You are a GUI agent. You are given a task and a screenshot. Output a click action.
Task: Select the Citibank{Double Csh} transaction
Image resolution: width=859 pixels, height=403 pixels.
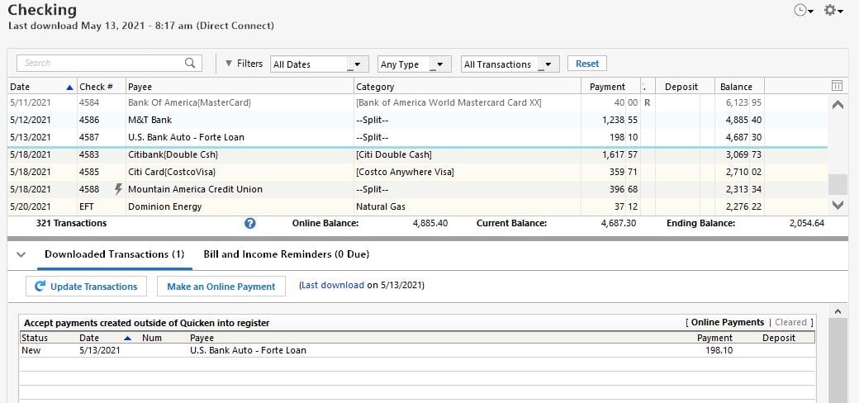(417, 155)
